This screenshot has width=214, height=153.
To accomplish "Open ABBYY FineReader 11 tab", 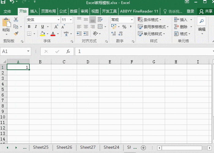I will (x=139, y=11).
